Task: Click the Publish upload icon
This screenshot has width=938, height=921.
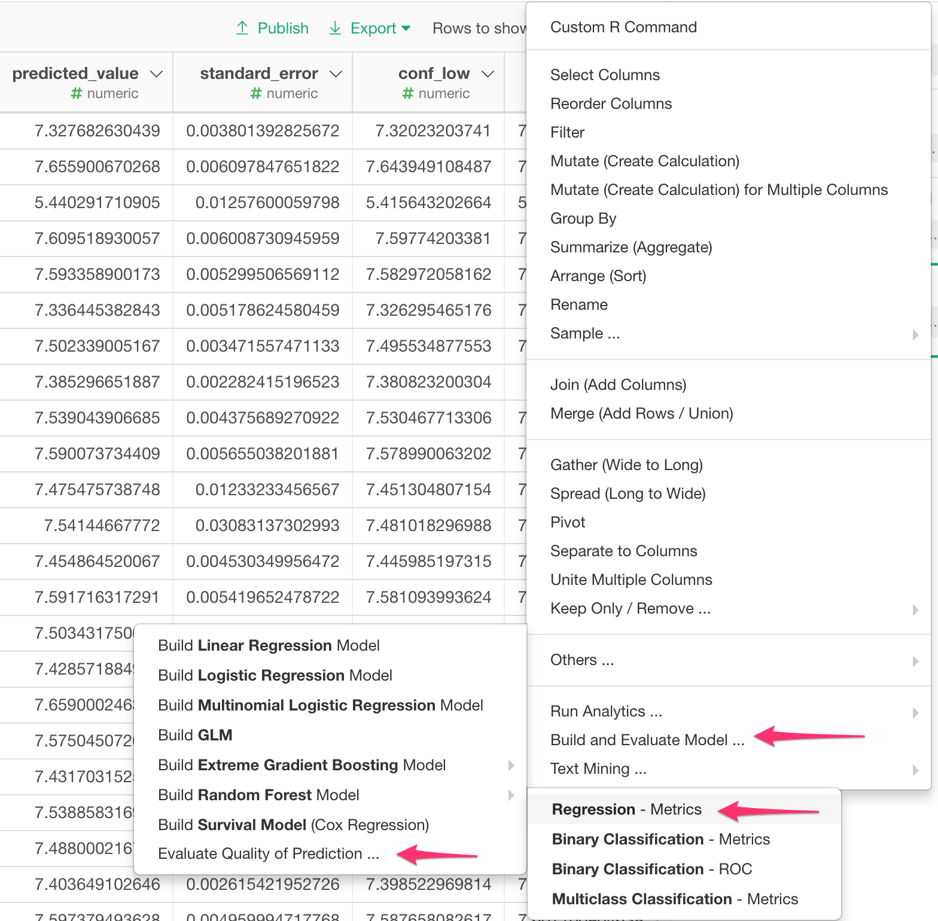Action: tap(242, 28)
